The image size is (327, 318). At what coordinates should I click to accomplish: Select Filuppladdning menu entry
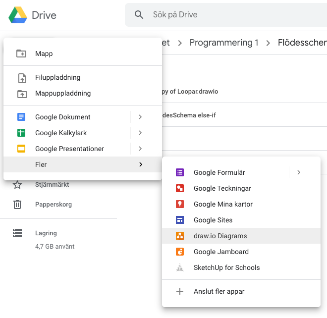pyautogui.click(x=83, y=77)
